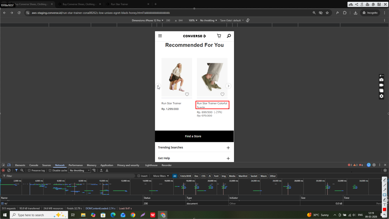
Task: Click the inspect element picker icon
Action: pyautogui.click(x=3, y=165)
